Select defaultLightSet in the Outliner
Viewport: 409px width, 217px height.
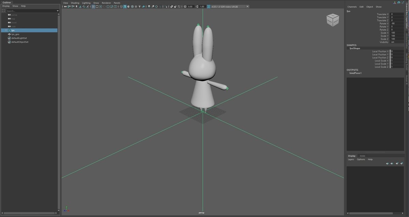point(19,38)
